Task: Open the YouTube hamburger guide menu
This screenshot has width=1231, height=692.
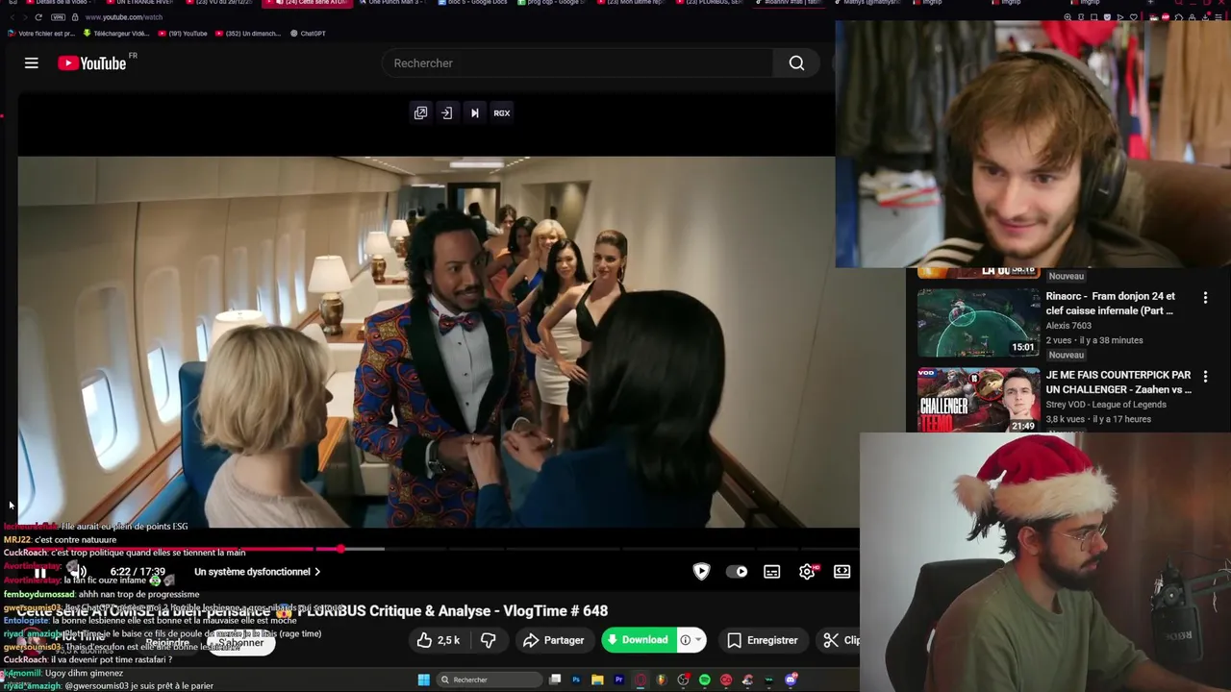Action: [32, 63]
